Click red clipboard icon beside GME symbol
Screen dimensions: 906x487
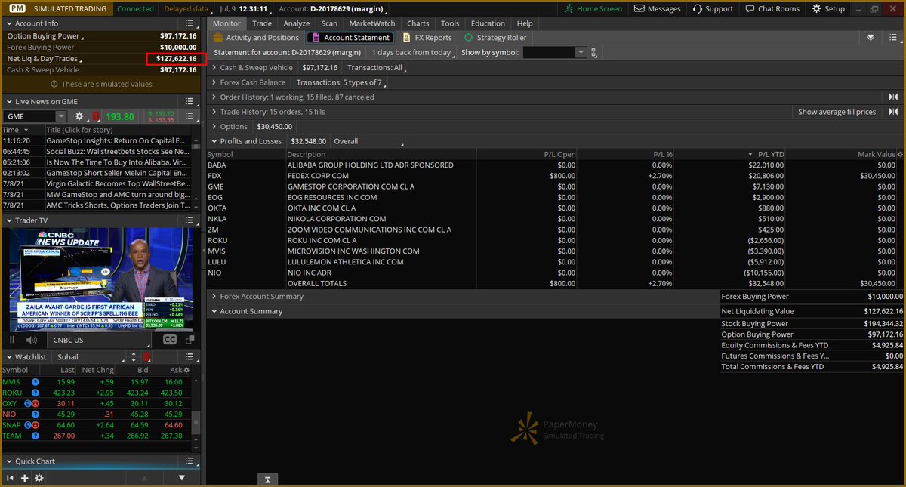pos(96,116)
